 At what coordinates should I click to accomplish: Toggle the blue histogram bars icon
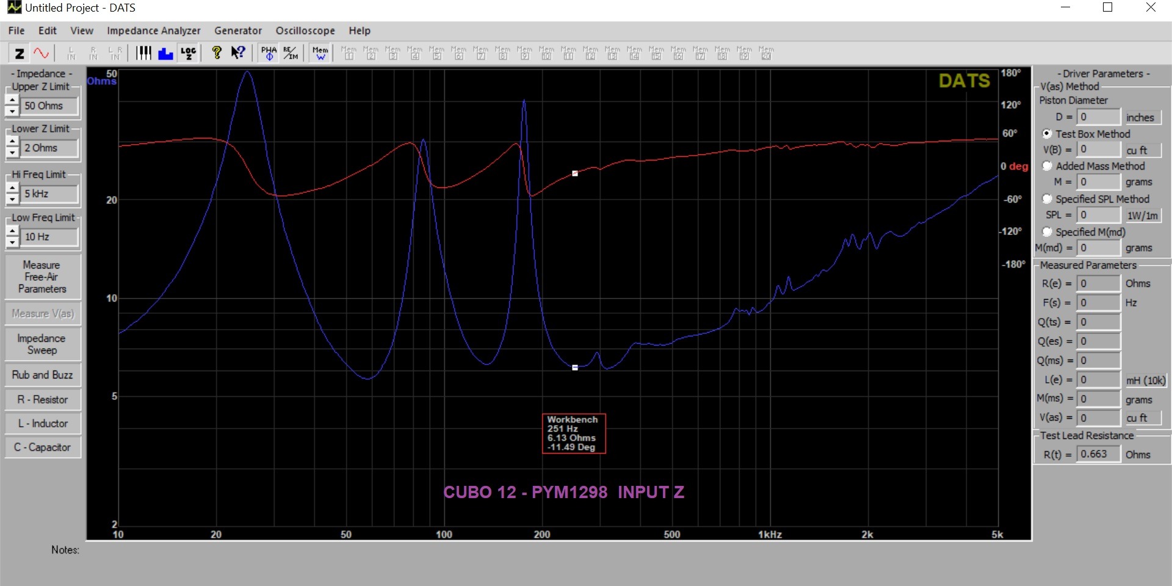coord(165,53)
